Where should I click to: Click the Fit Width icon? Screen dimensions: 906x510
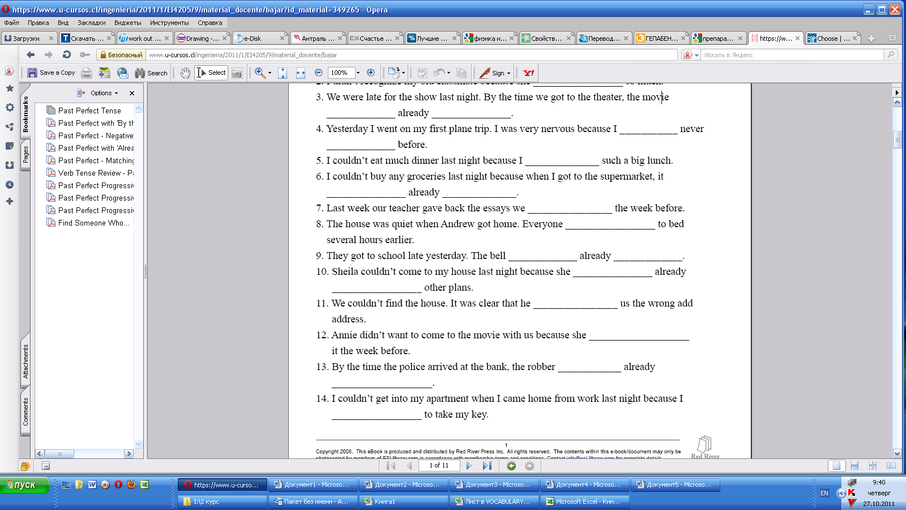click(x=301, y=73)
